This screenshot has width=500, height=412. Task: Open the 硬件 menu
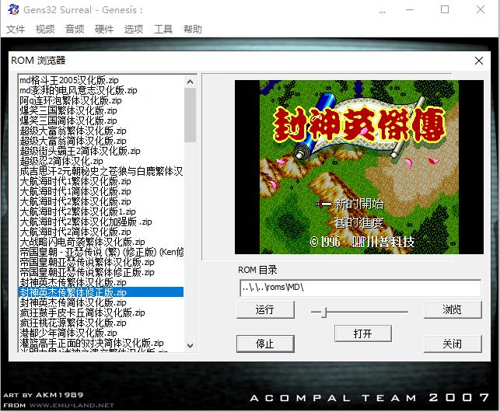[x=104, y=30]
